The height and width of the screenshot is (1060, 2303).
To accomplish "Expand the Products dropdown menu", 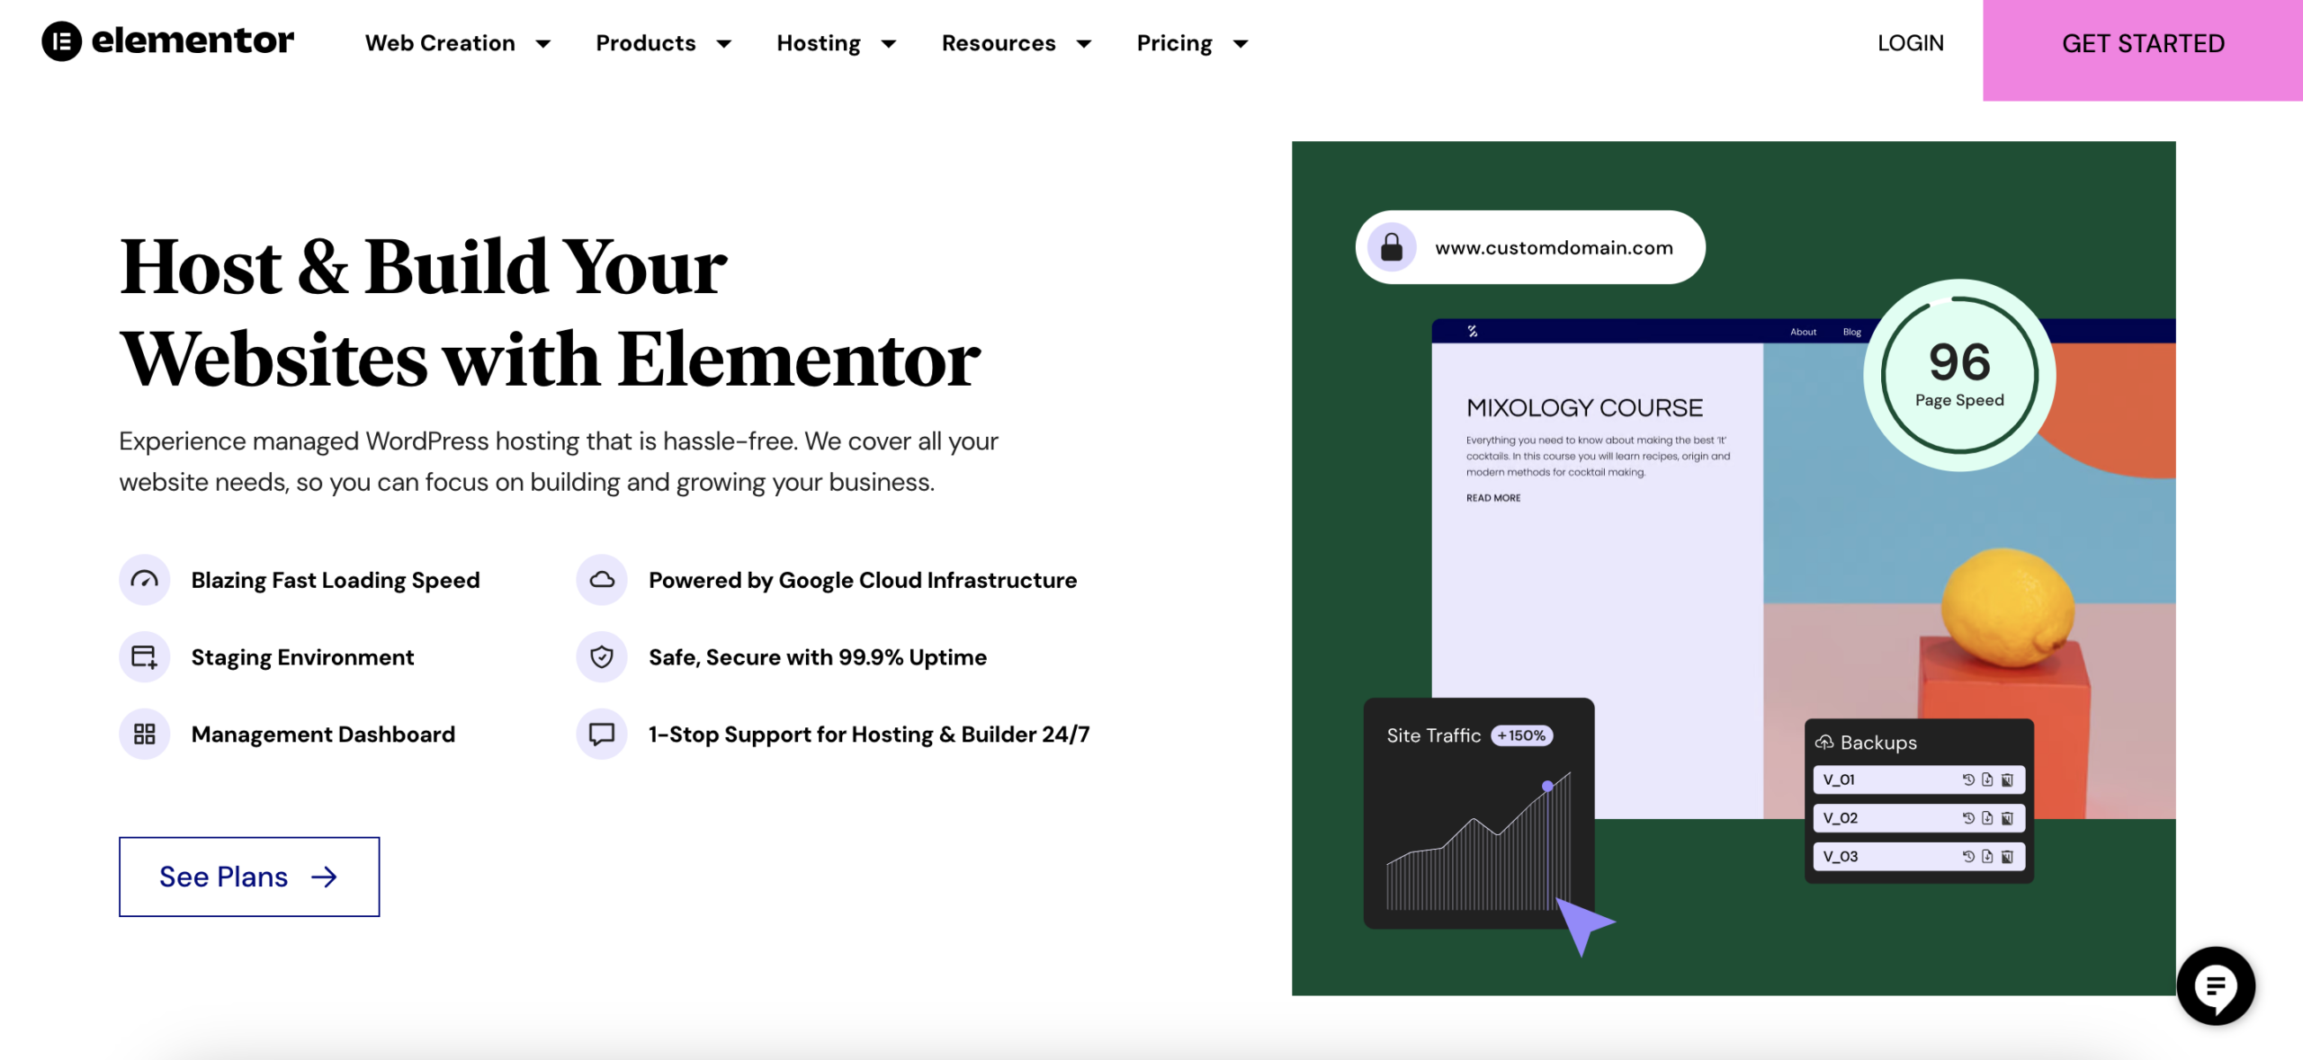I will click(664, 41).
